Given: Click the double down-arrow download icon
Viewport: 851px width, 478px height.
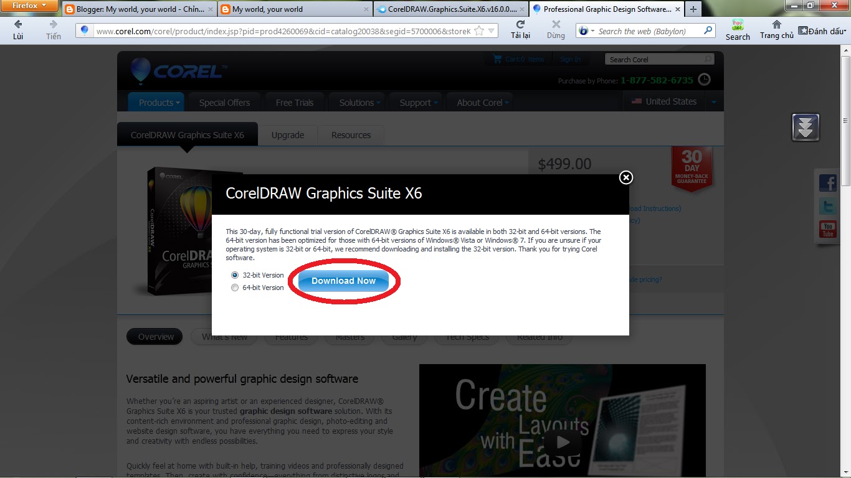Looking at the screenshot, I should [x=806, y=127].
